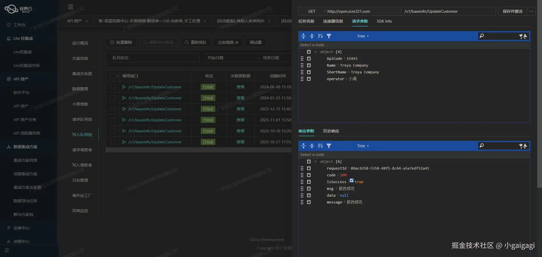Screen dimensions: 542x257
Task: Click the 保存并激活 button
Action: pyautogui.click(x=512, y=11)
